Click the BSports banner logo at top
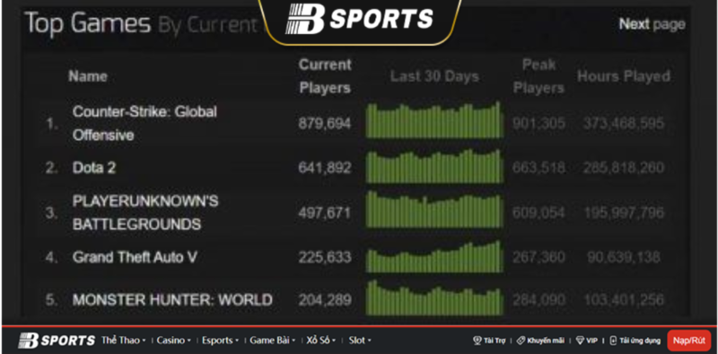Viewport: 718px width, 354px height. (360, 18)
